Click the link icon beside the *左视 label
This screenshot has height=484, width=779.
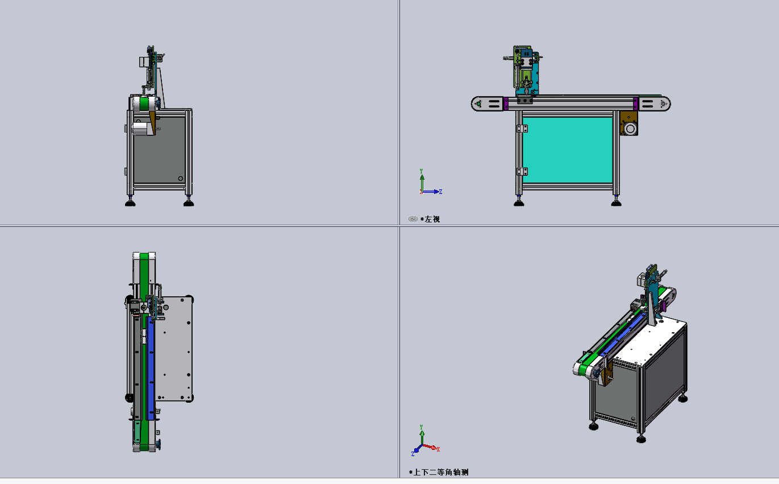pyautogui.click(x=413, y=219)
